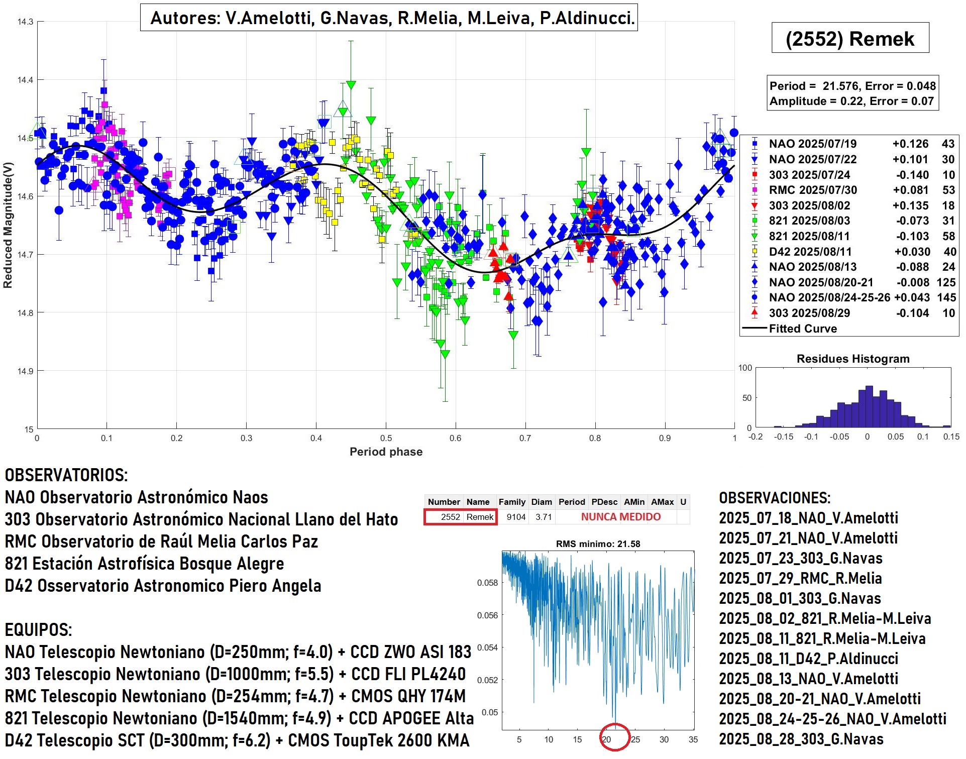The height and width of the screenshot is (759, 966).
Task: Click the Autores title box at the top
Action: coord(388,18)
